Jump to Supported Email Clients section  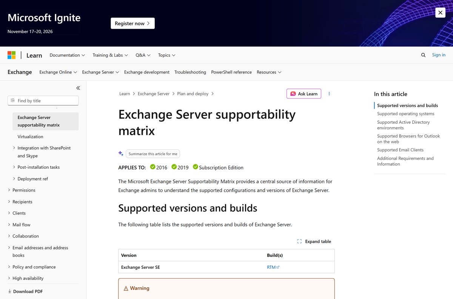click(x=400, y=150)
